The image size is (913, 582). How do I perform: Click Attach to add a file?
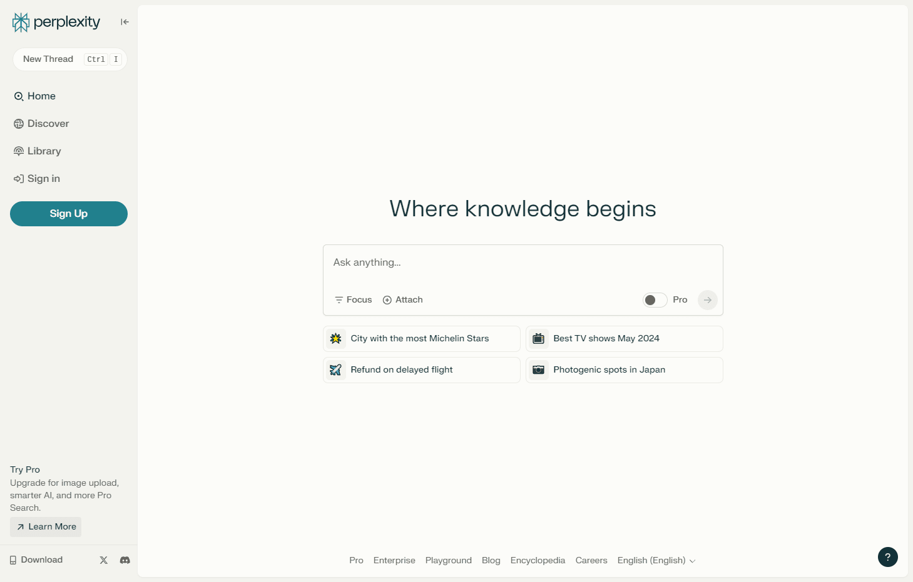403,300
